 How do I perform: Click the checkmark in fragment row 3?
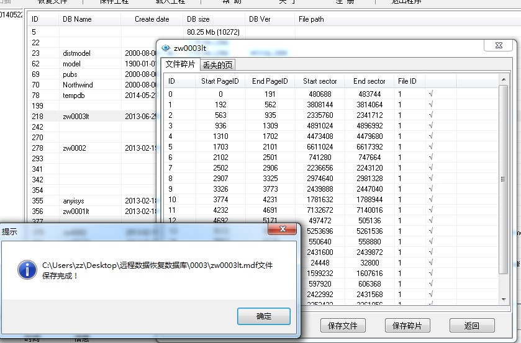click(x=431, y=125)
